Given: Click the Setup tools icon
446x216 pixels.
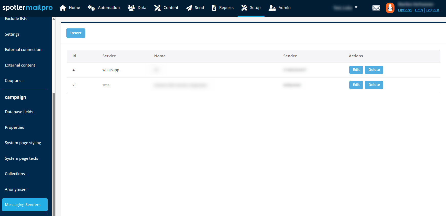Looking at the screenshot, I should click(x=244, y=8).
